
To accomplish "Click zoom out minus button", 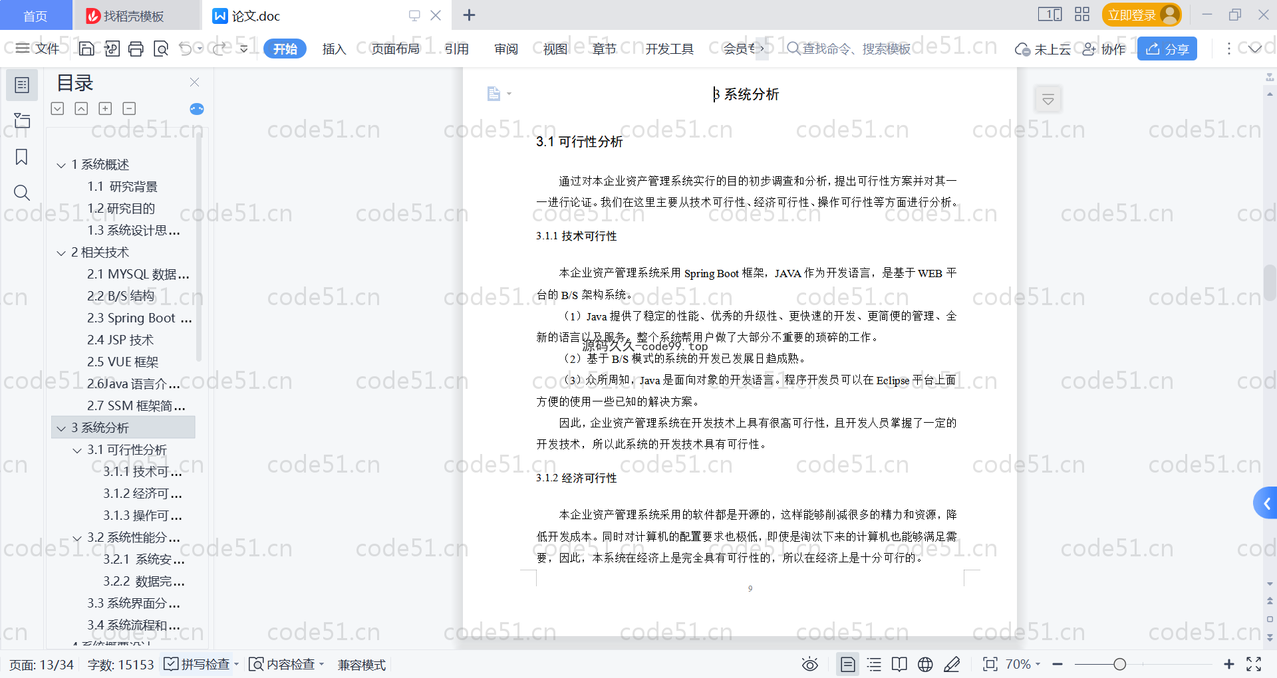I will [x=1058, y=664].
